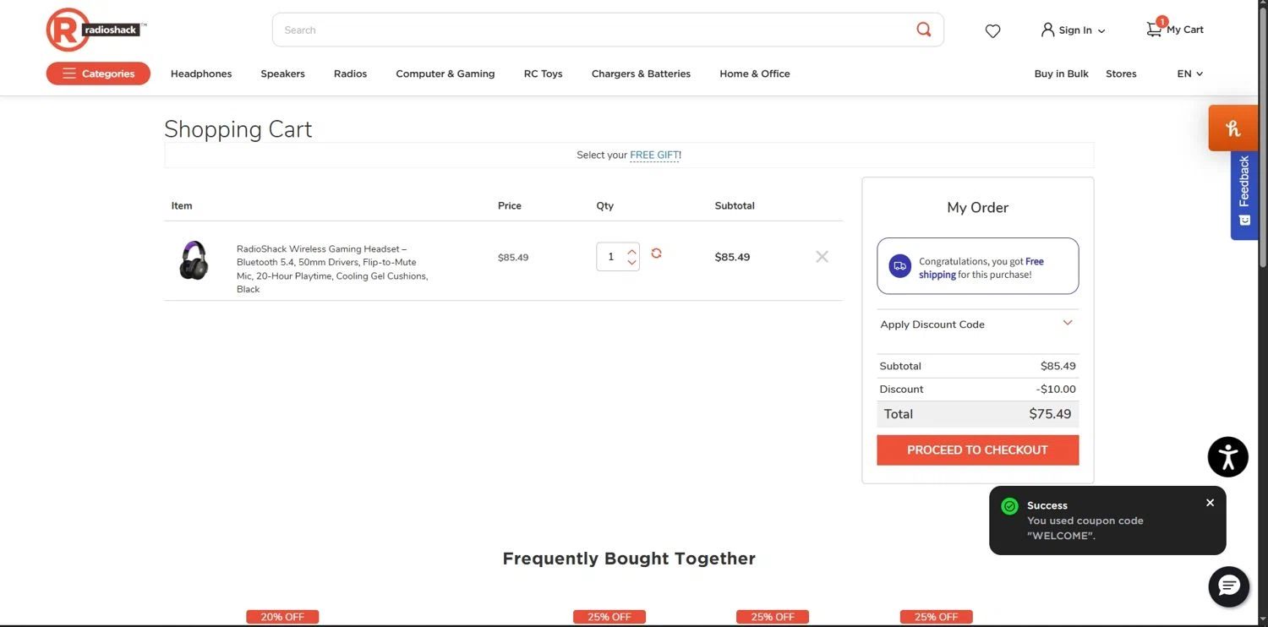Click the free shipping truck icon
This screenshot has width=1268, height=627.
[x=899, y=265]
